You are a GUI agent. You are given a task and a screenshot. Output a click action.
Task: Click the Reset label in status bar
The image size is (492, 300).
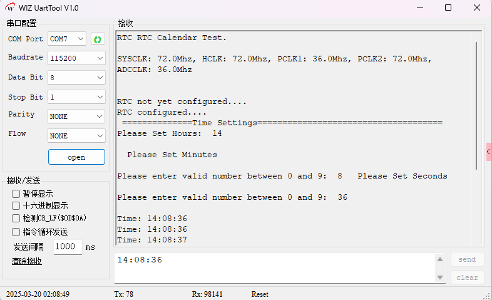[x=260, y=294]
